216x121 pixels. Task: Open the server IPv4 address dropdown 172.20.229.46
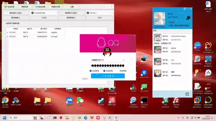(x=44, y=13)
